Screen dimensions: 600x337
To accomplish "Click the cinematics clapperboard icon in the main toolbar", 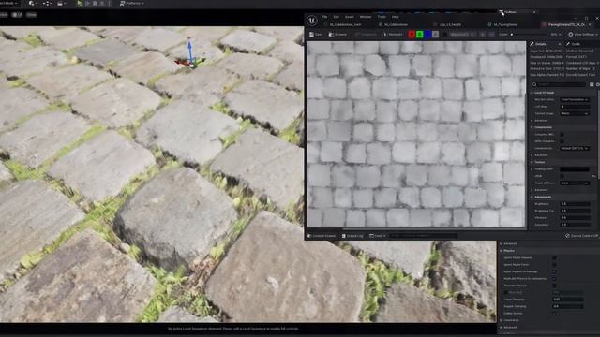I will tap(60, 4).
